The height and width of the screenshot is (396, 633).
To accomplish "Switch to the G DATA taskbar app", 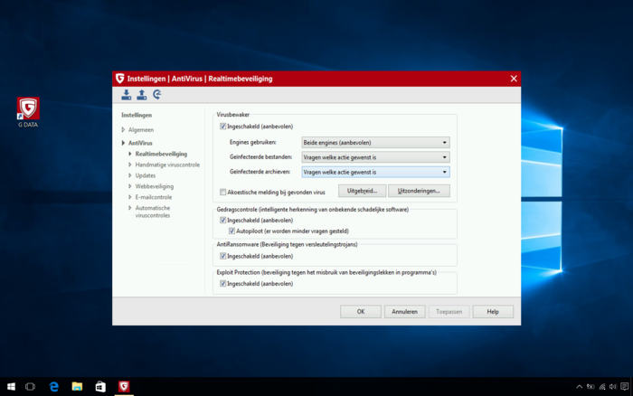I will [x=124, y=386].
